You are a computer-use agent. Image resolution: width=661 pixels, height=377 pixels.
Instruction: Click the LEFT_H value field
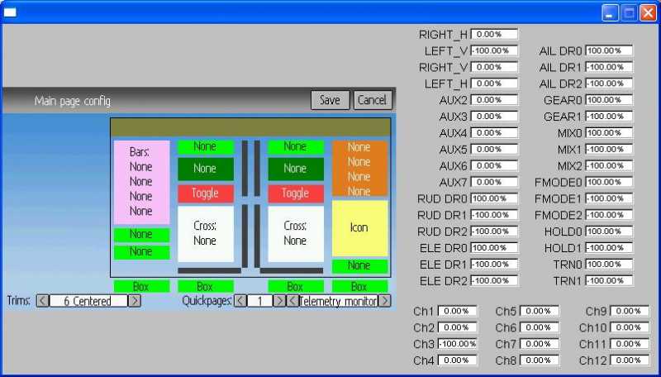pos(494,84)
